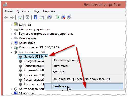128x97 pixels.
Task: Click the Запоминающ... USB device icon
Action: [21, 66]
